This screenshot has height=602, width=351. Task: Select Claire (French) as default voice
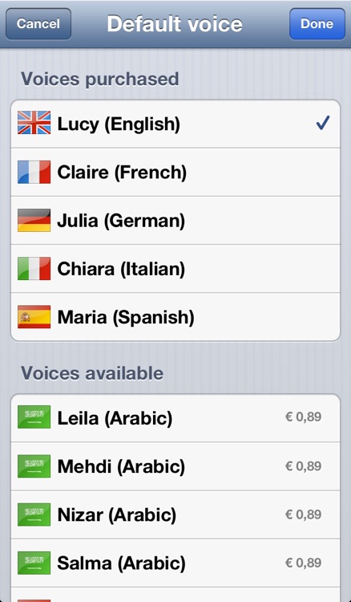175,172
